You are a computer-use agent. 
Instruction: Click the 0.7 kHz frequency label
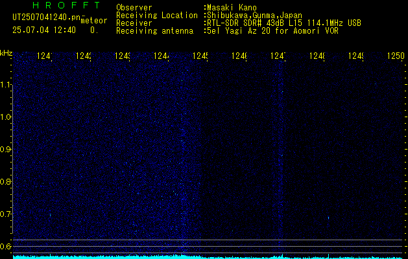pyautogui.click(x=5, y=214)
